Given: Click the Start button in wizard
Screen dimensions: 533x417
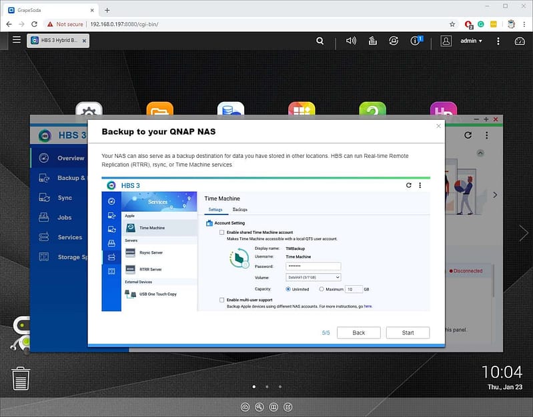Looking at the screenshot, I should point(408,333).
